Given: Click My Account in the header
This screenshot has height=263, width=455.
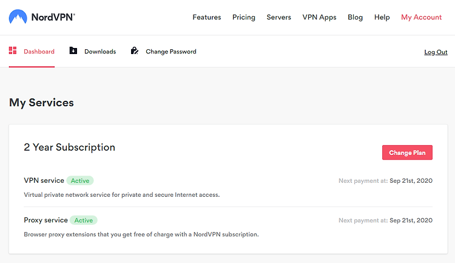Looking at the screenshot, I should pyautogui.click(x=422, y=18).
